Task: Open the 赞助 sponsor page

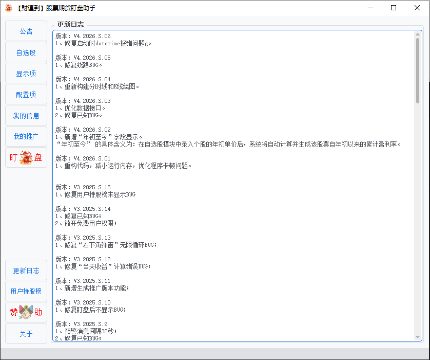Action: click(26, 312)
